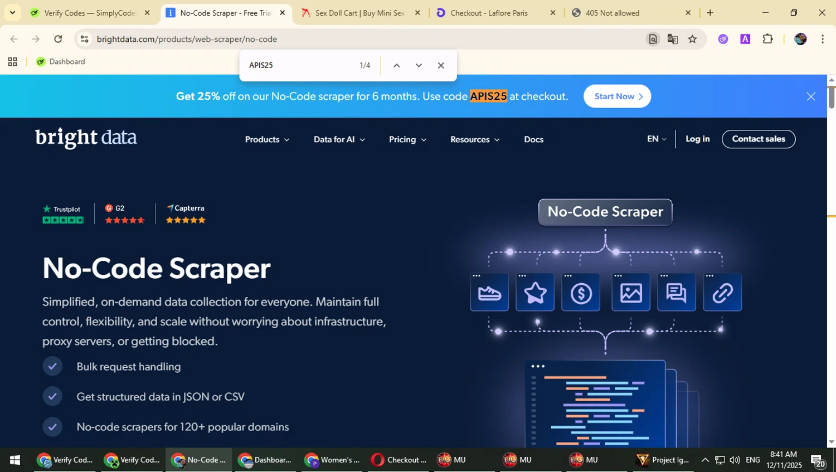Translate this page icon

pos(673,39)
